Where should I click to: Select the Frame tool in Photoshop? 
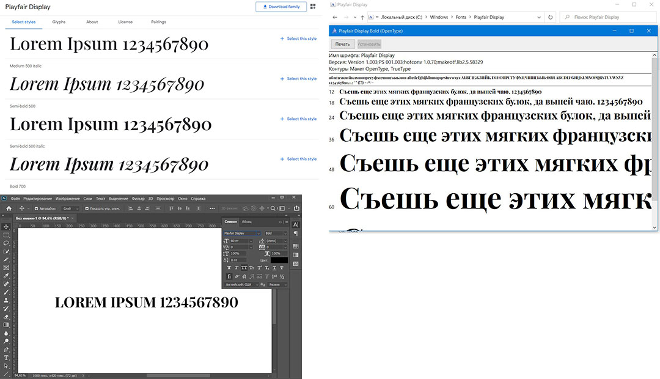pos(6,268)
